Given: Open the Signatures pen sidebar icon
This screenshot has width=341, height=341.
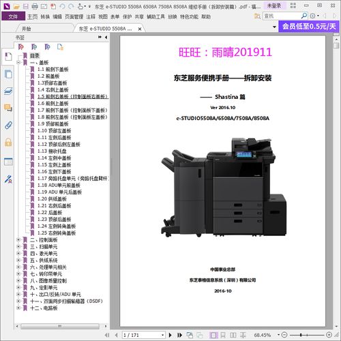Looking at the screenshot, I should (8, 179).
